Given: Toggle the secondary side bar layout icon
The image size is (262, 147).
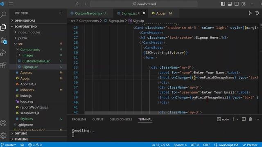Looking at the screenshot, I should (x=237, y=4).
